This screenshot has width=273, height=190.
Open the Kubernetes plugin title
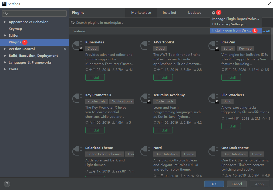click(x=95, y=42)
